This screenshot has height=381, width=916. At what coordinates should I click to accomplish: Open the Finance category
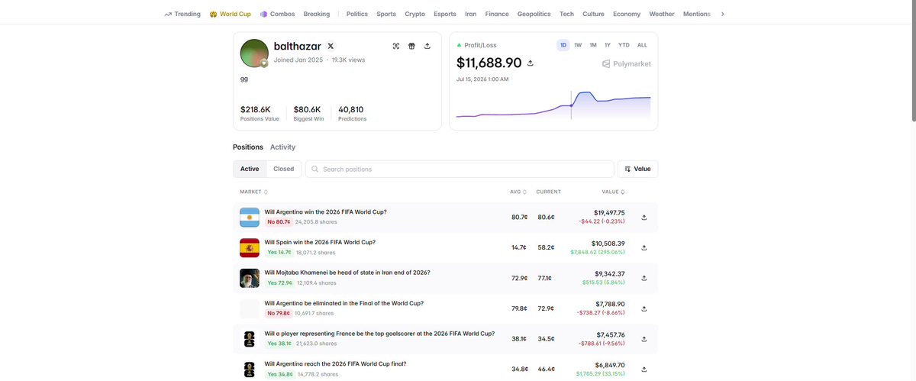[x=497, y=14]
